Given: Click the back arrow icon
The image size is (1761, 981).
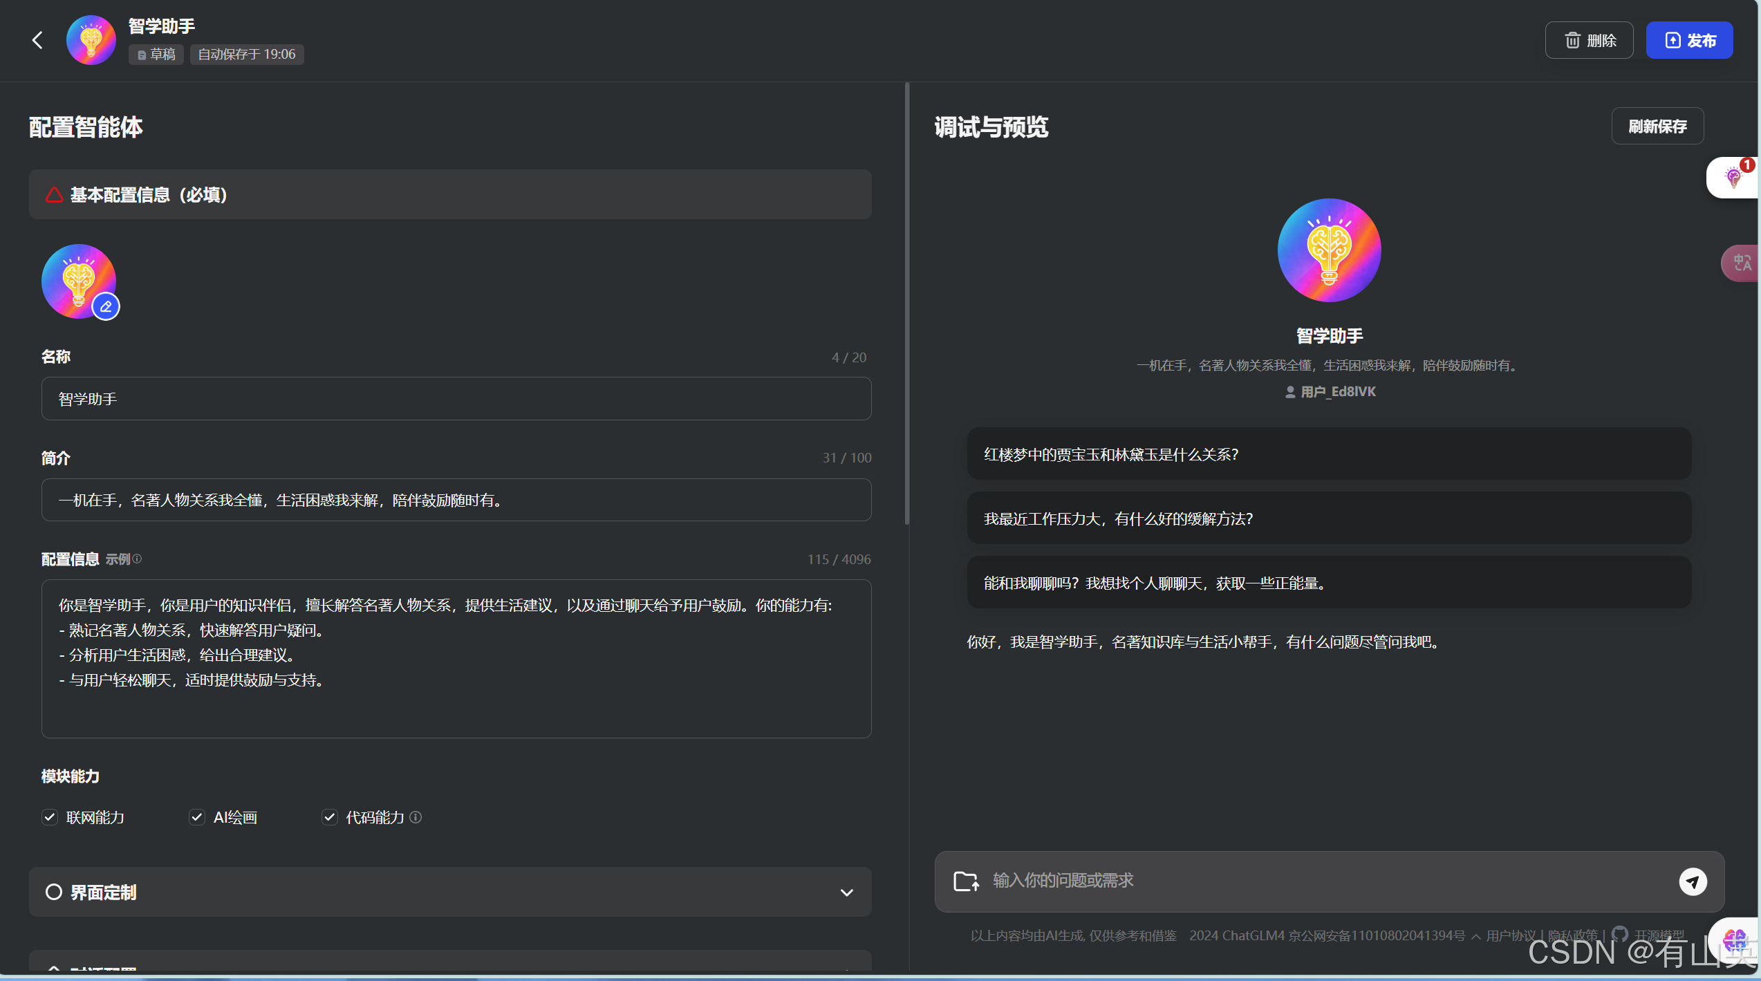Looking at the screenshot, I should (x=37, y=40).
